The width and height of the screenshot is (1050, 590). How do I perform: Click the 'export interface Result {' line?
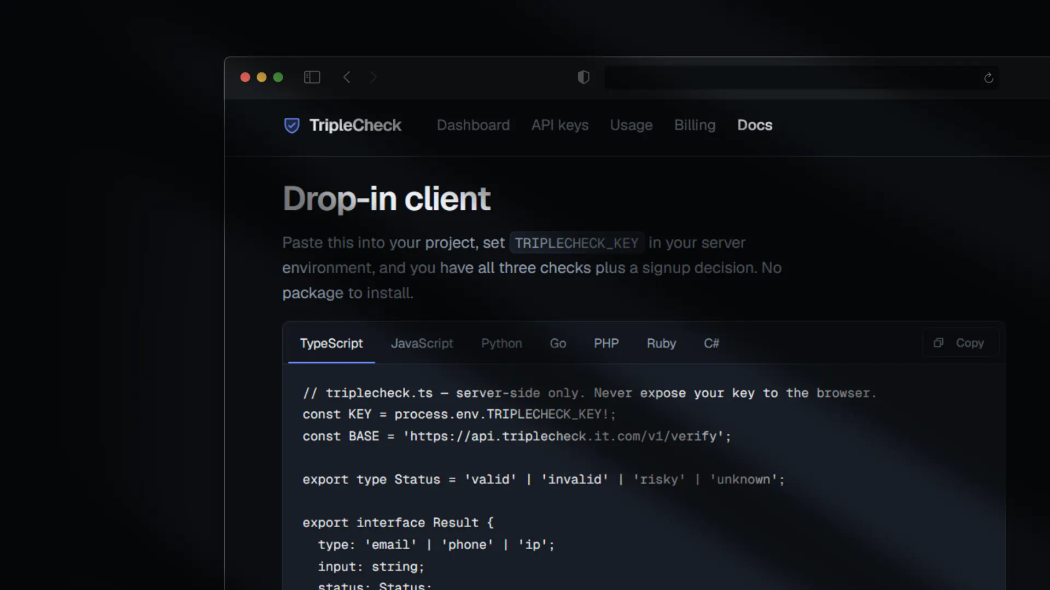[x=398, y=522]
